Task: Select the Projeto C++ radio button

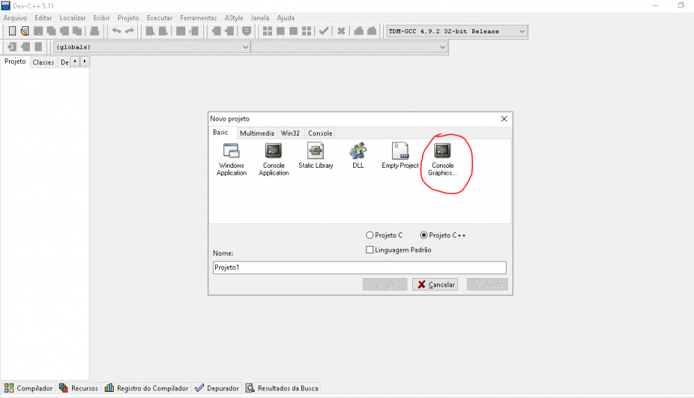Action: (424, 236)
